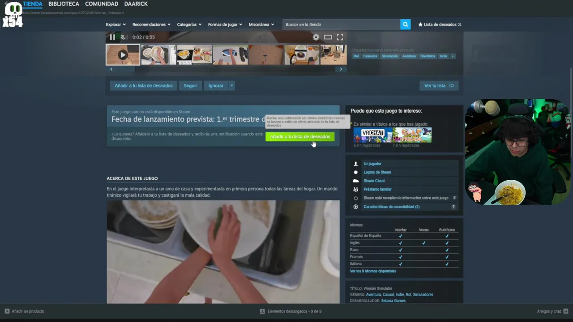Open the Divertidos tag
The width and height of the screenshot is (573, 322).
click(428, 56)
